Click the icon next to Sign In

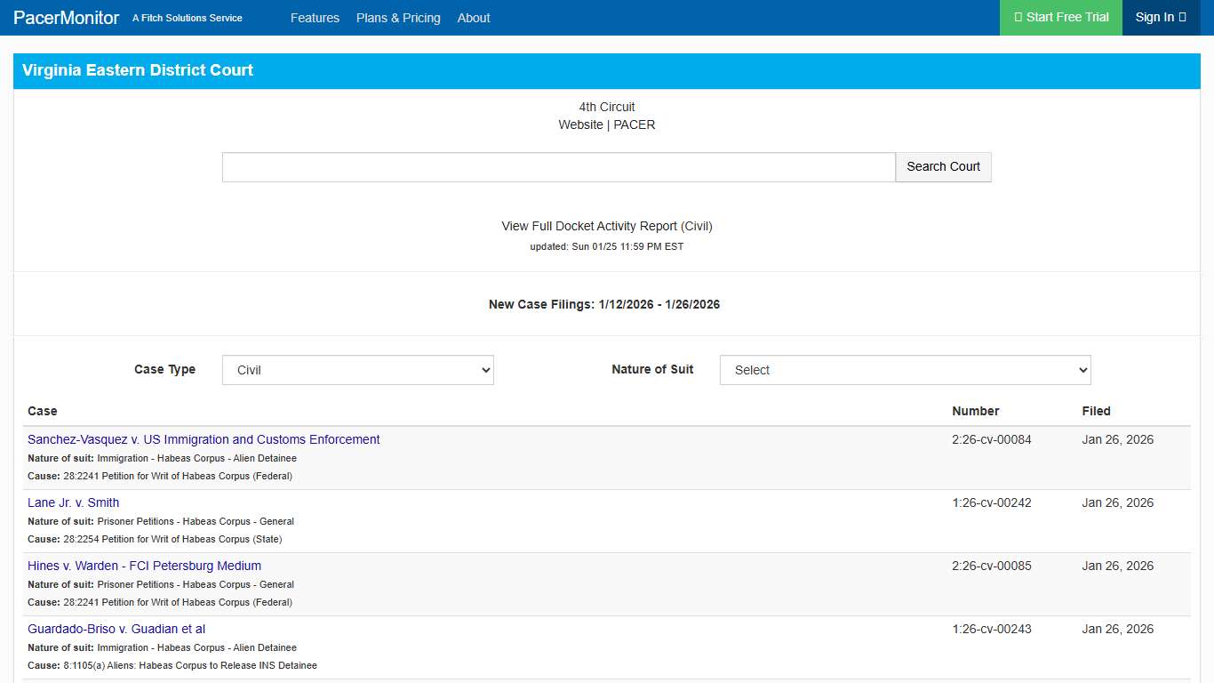pos(1182,17)
